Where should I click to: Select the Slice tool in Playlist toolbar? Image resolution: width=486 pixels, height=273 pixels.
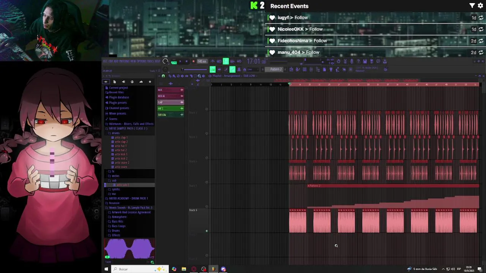pos(191,76)
